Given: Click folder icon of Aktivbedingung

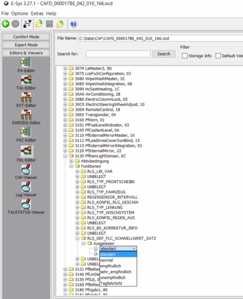Looking at the screenshot, I should tap(77, 161).
